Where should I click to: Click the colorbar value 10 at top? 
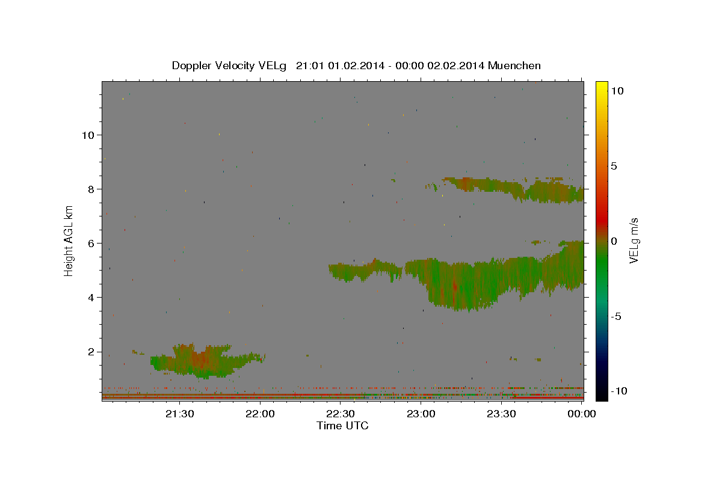pyautogui.click(x=617, y=90)
